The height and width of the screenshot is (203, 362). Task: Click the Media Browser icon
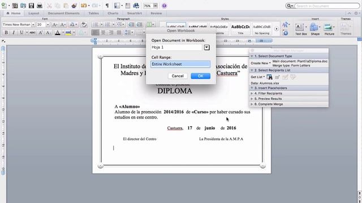coord(136,6)
